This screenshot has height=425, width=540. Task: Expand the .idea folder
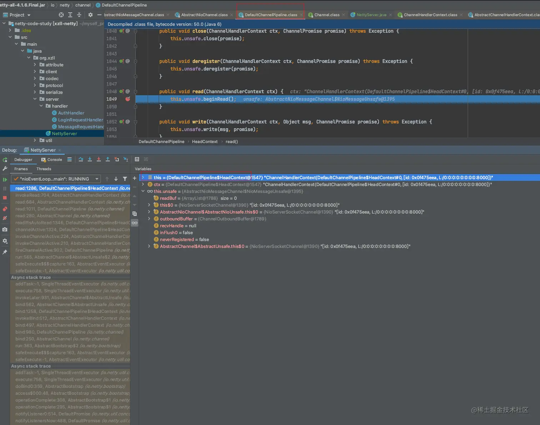(10, 30)
